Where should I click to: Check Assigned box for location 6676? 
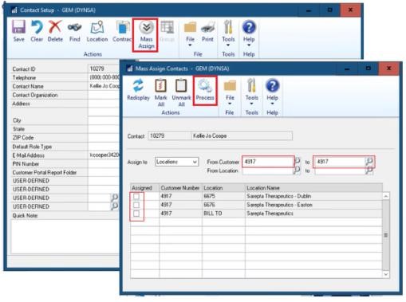pyautogui.click(x=136, y=205)
